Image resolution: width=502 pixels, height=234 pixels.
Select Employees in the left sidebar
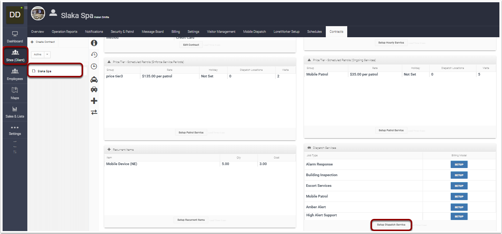(x=15, y=75)
